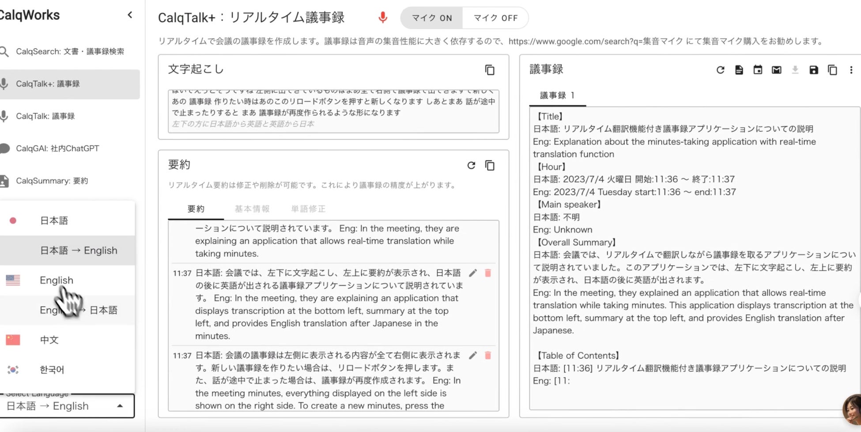Edit the 11:37 summary starting 会議の議事録は左側に

click(x=473, y=356)
